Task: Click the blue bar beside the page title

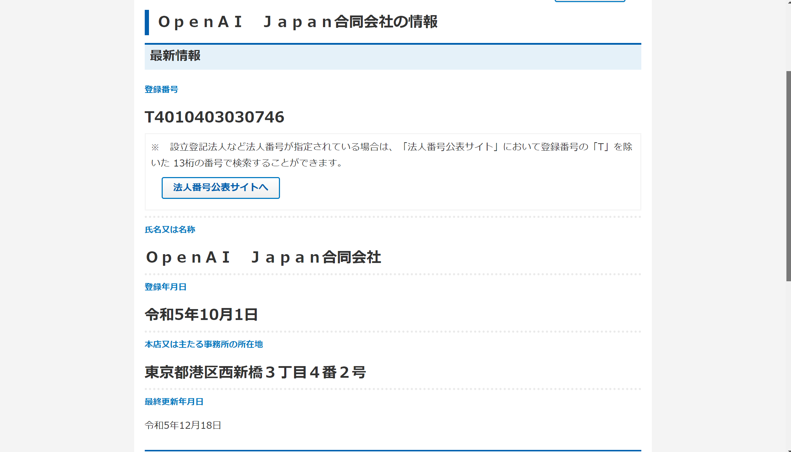Action: [x=147, y=22]
